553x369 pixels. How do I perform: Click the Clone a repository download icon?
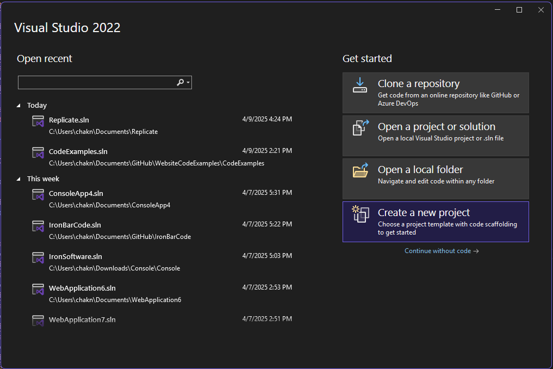click(360, 85)
